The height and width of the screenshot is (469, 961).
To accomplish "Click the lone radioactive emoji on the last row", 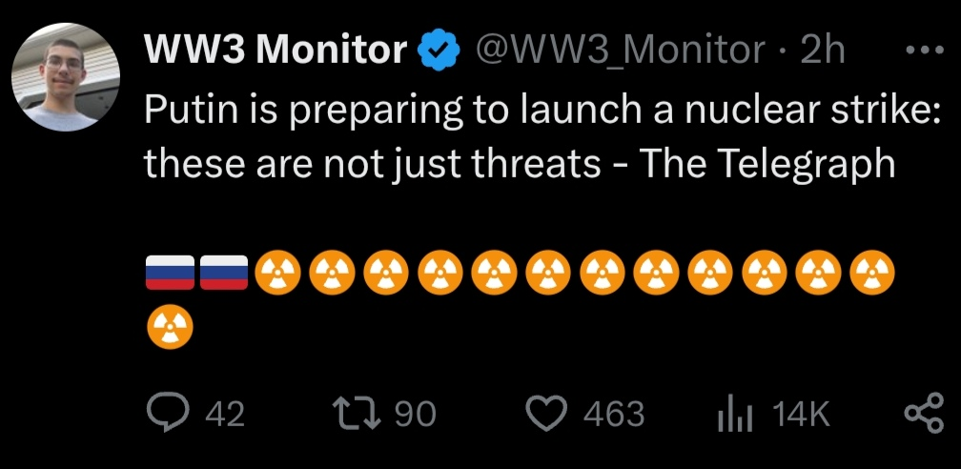I will click(172, 329).
